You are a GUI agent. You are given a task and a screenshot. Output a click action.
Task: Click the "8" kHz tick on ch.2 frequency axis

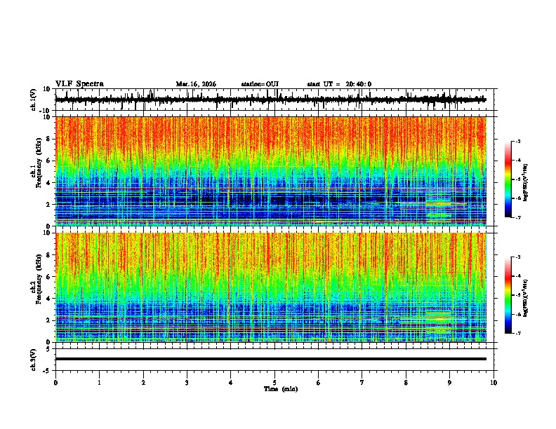click(48, 255)
